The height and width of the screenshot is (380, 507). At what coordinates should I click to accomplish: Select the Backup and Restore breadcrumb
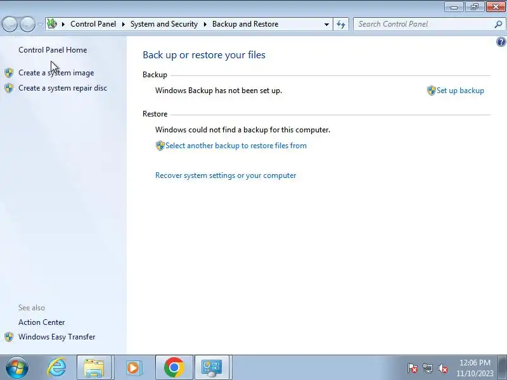point(245,24)
